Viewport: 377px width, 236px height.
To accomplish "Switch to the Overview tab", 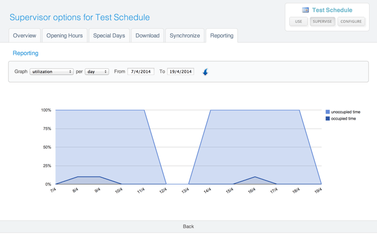I will 24,36.
